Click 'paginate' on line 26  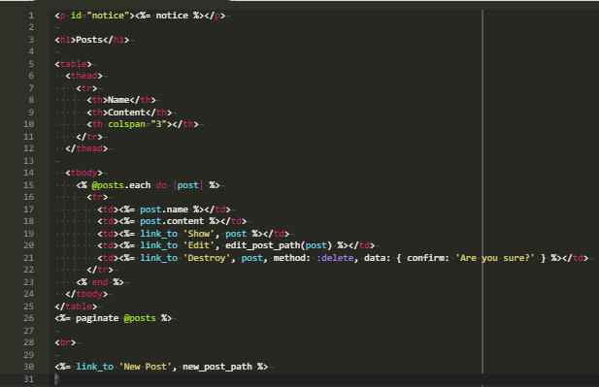click(x=97, y=318)
